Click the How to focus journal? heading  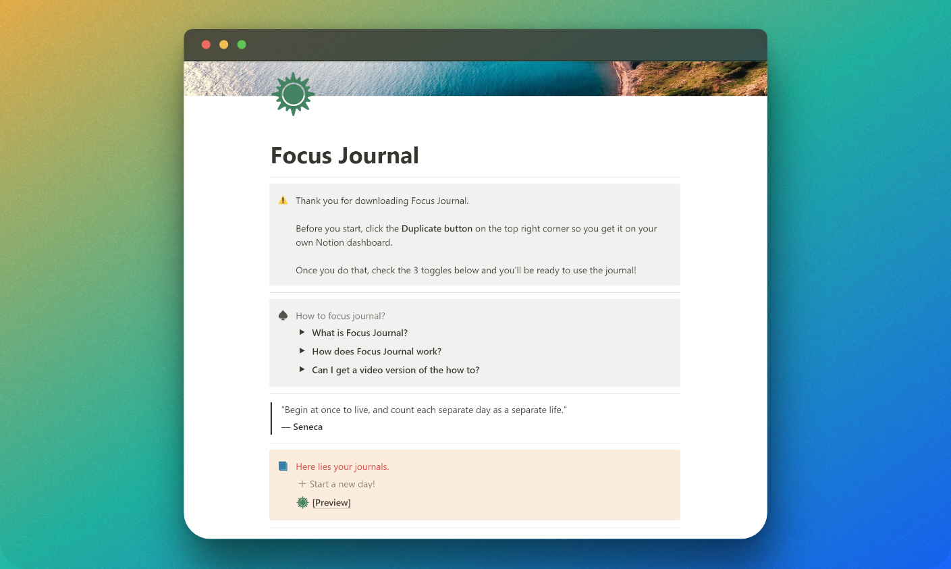point(340,316)
